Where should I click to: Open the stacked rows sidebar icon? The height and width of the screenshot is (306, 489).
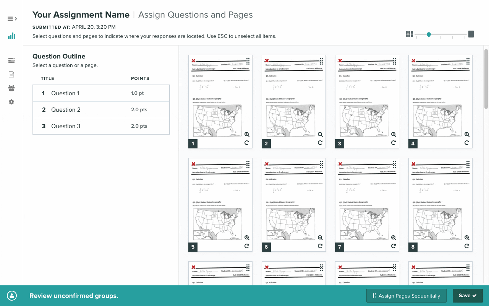click(x=11, y=60)
